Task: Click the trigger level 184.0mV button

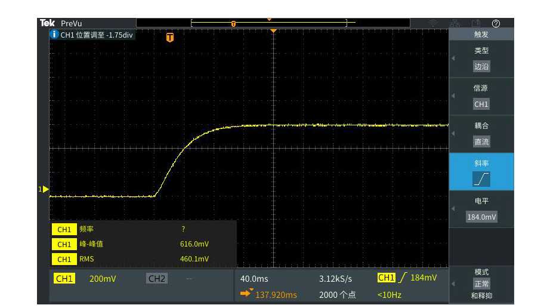Action: point(481,217)
